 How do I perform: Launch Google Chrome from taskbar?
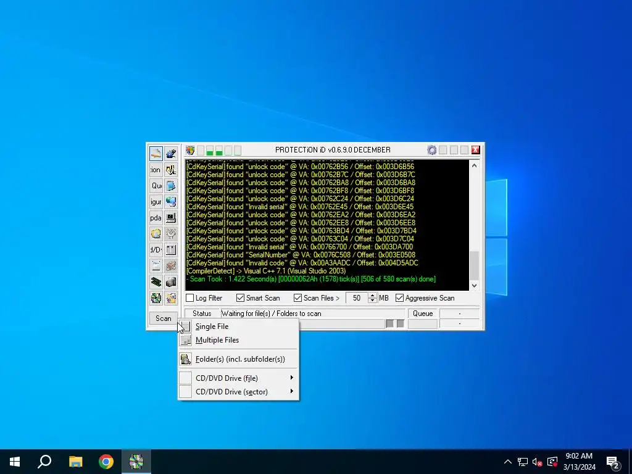[x=106, y=462]
